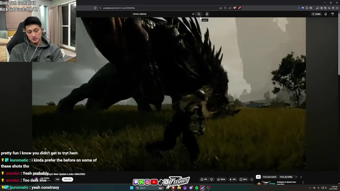The image size is (340, 191).
Task: Open Spotify from the taskbar
Action: [x=197, y=188]
